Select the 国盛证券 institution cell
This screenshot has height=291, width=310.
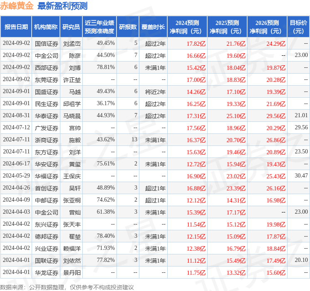coord(47,92)
